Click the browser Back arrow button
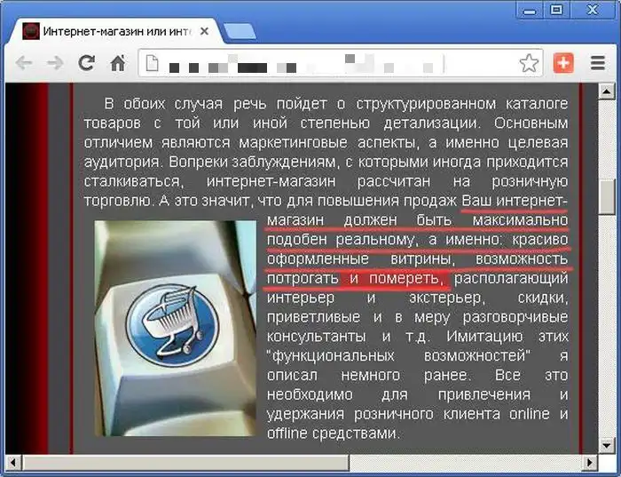Viewport: 621px width, 477px height. 24,63
